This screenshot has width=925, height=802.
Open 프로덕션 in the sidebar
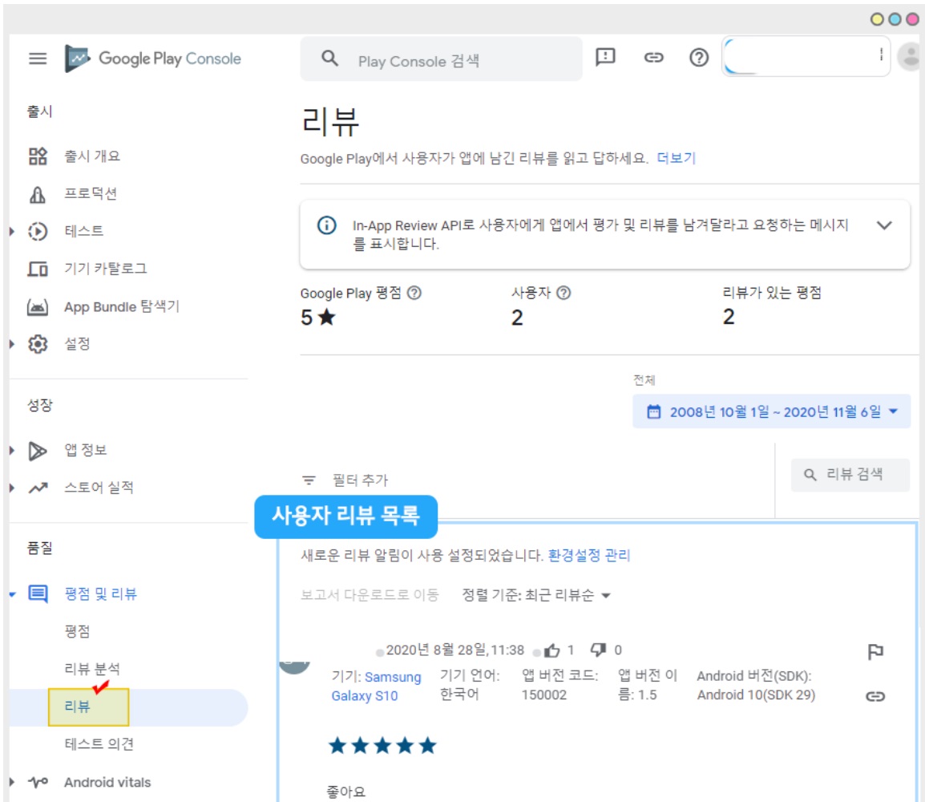(91, 193)
